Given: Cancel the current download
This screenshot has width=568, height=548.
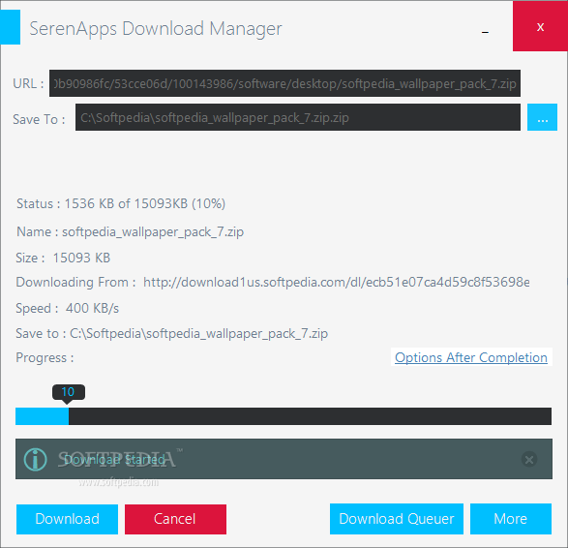Looking at the screenshot, I should click(175, 519).
